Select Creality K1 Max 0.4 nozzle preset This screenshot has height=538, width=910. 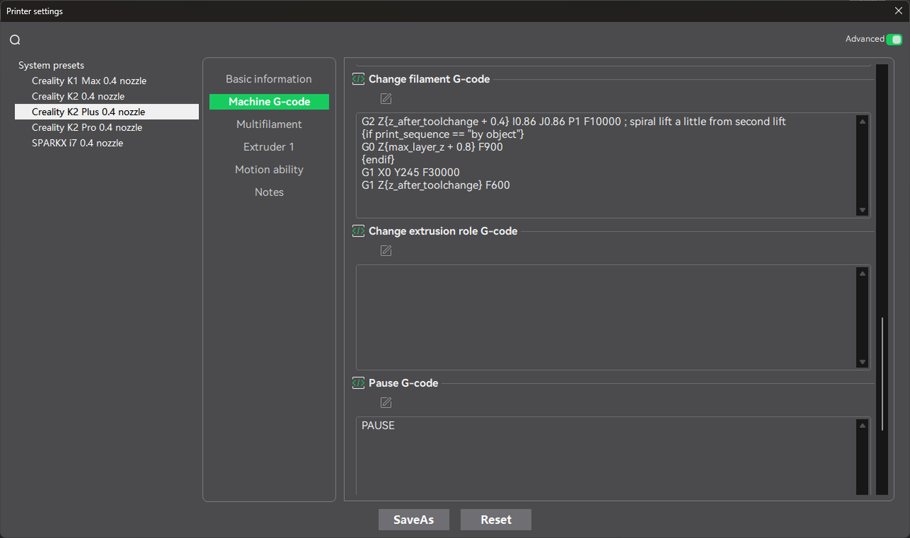89,81
